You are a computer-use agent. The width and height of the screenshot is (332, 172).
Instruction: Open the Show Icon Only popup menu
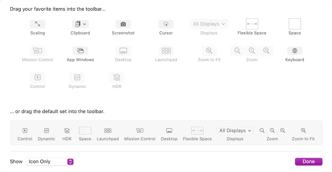pyautogui.click(x=49, y=162)
